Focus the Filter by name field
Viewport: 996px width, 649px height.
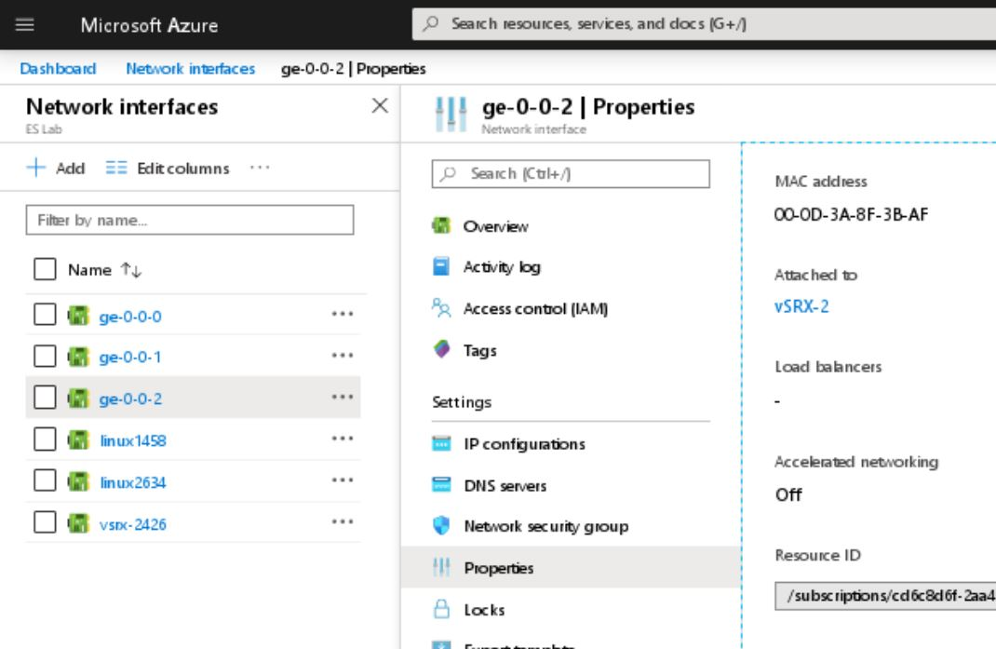[190, 220]
